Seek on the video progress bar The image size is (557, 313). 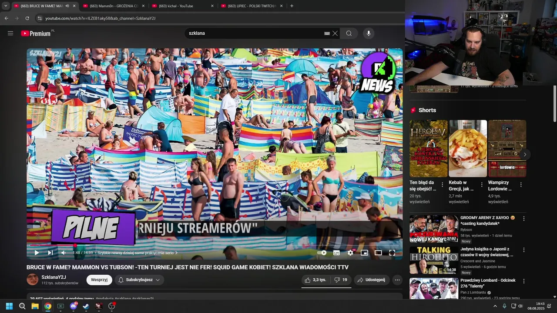[215, 245]
